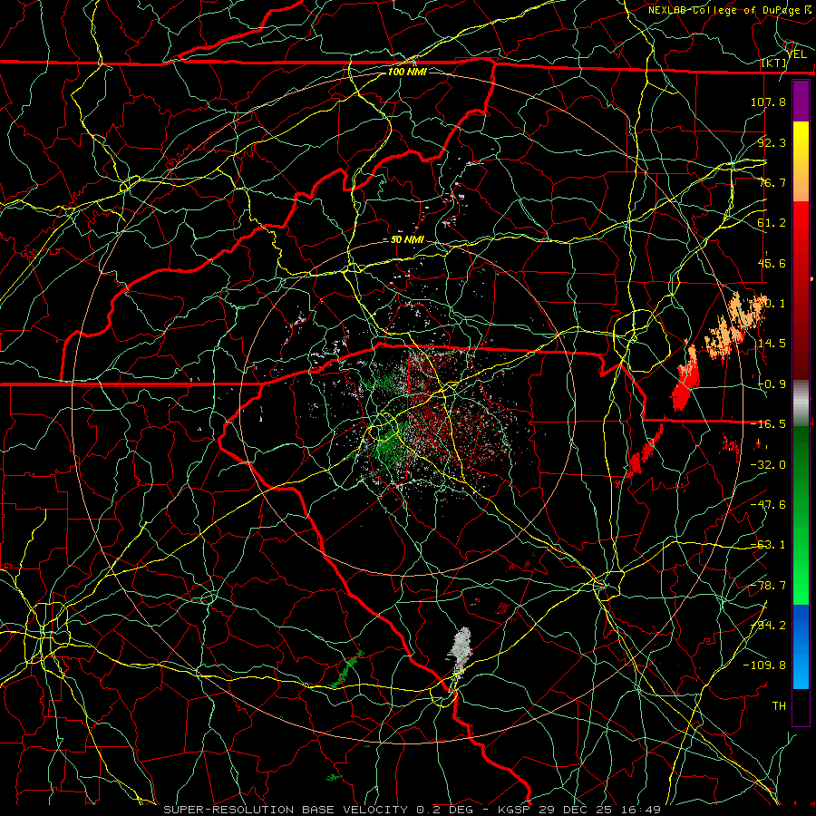Select the -32.0 scale label
The width and height of the screenshot is (816, 816).
[x=768, y=465]
